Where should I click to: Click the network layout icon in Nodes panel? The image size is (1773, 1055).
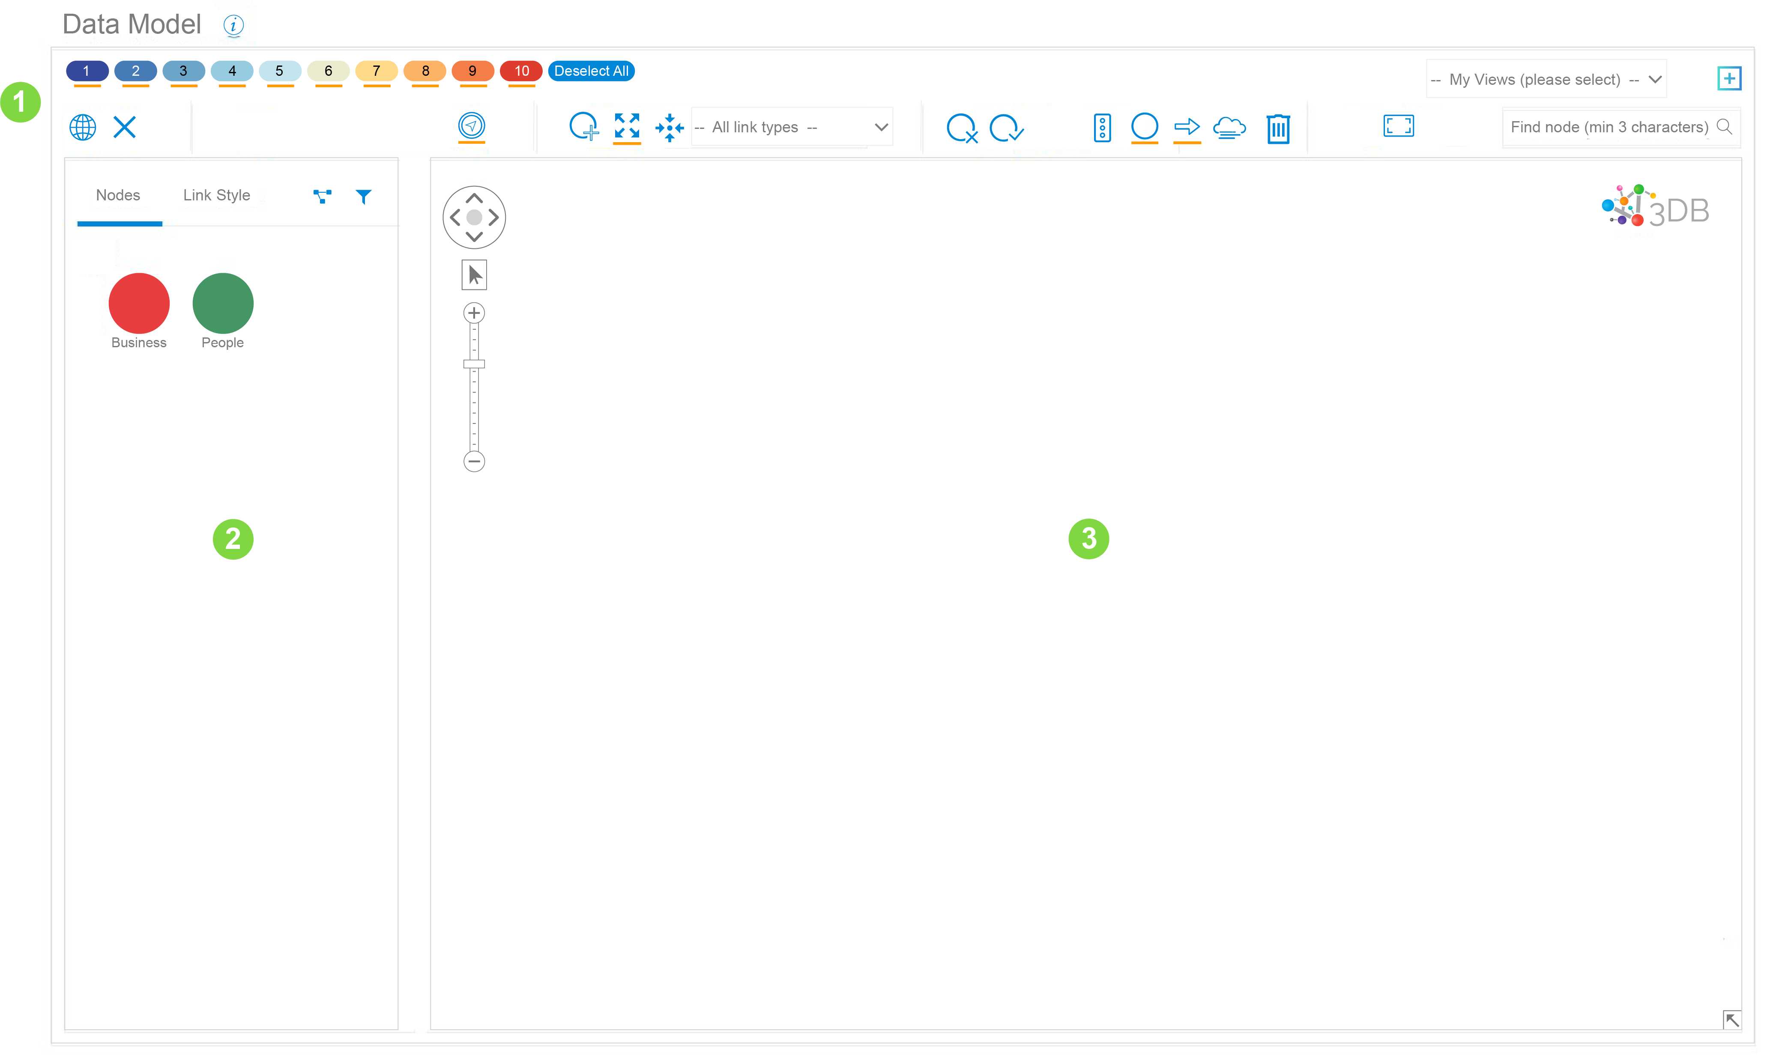(322, 196)
